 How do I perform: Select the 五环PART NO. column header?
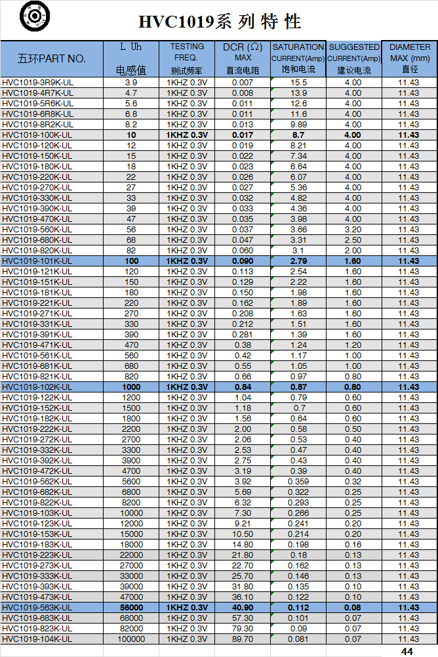[x=52, y=58]
